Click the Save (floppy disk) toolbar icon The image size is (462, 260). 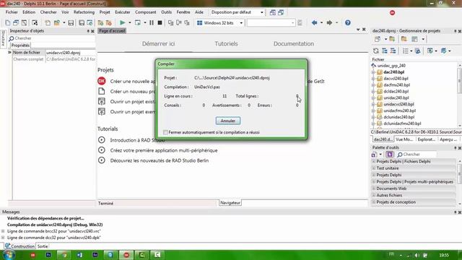[71, 22]
